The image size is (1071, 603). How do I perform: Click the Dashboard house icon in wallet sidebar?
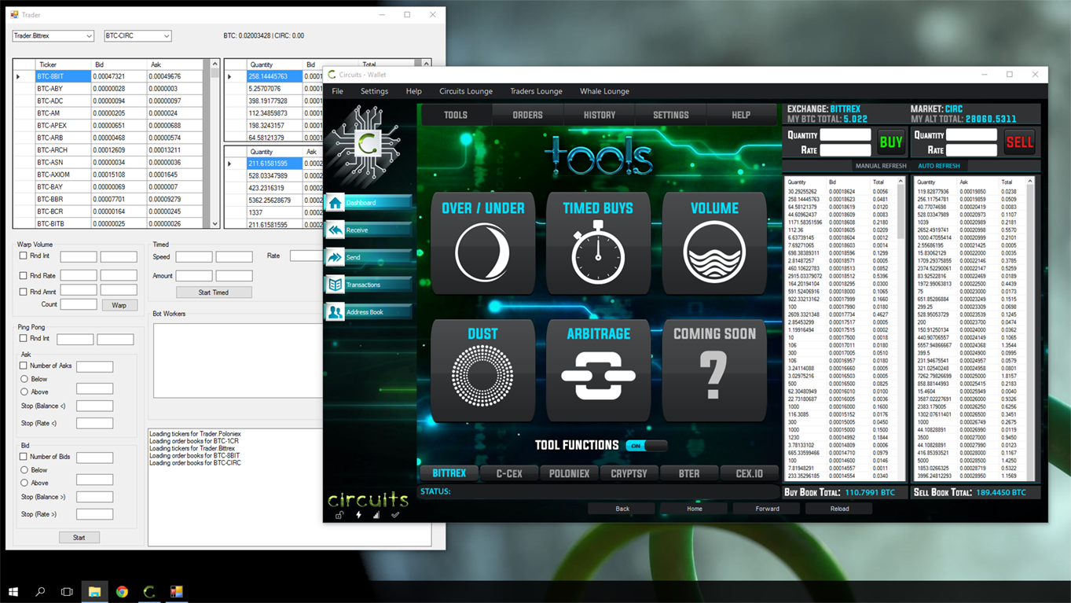[x=336, y=203]
